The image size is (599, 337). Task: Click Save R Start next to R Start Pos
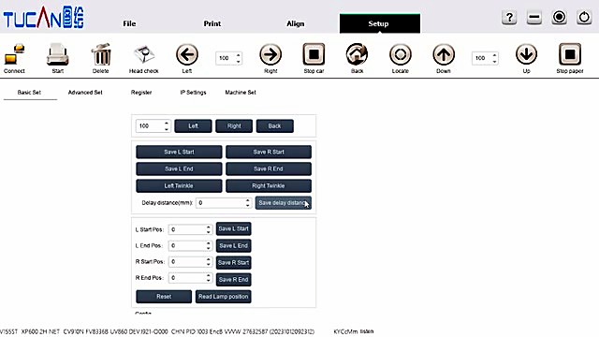point(233,262)
